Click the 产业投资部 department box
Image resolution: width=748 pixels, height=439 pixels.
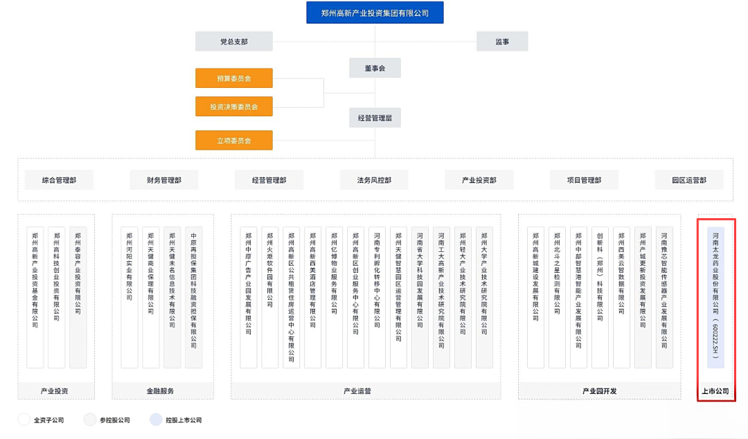coord(479,180)
